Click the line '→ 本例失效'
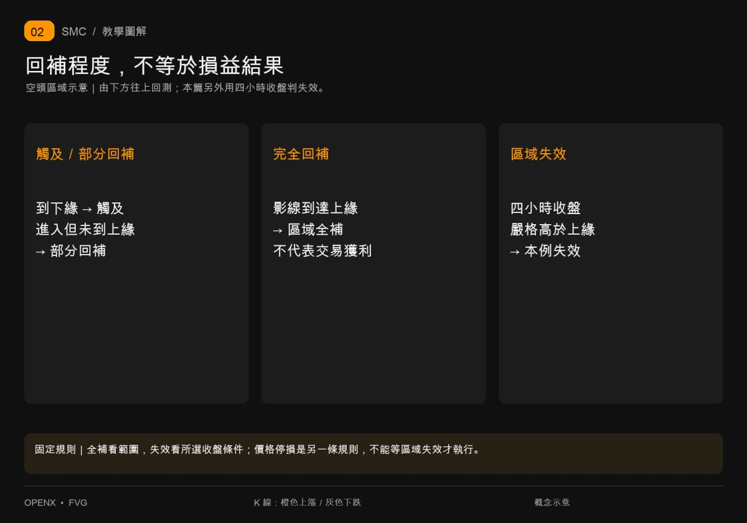This screenshot has height=523, width=747. 545,250
